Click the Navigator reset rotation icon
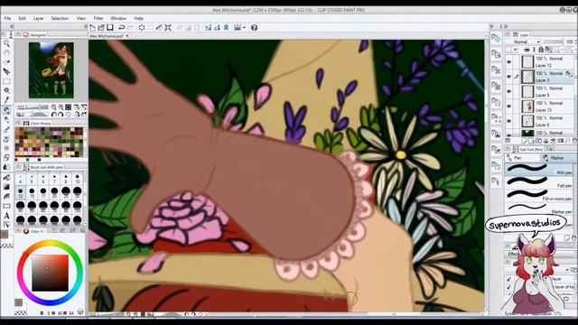 (69, 115)
